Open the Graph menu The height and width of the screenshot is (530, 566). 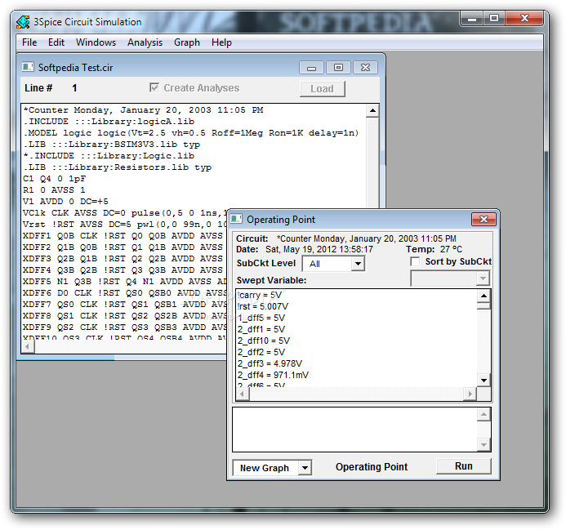[186, 42]
